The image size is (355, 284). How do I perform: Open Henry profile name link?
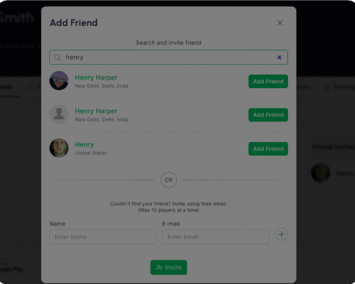pyautogui.click(x=84, y=144)
